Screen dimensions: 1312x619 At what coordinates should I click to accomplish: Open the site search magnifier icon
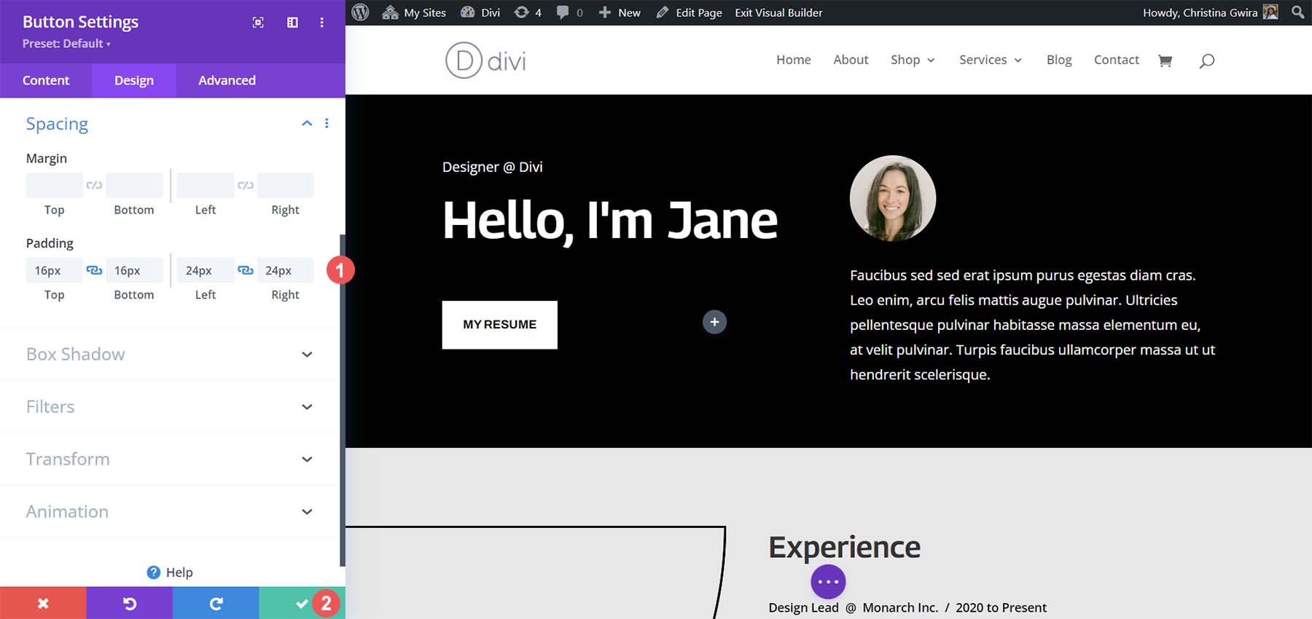pos(1206,60)
